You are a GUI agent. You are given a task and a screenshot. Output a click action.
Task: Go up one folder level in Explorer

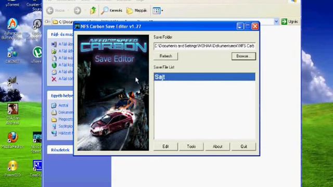pos(93,10)
